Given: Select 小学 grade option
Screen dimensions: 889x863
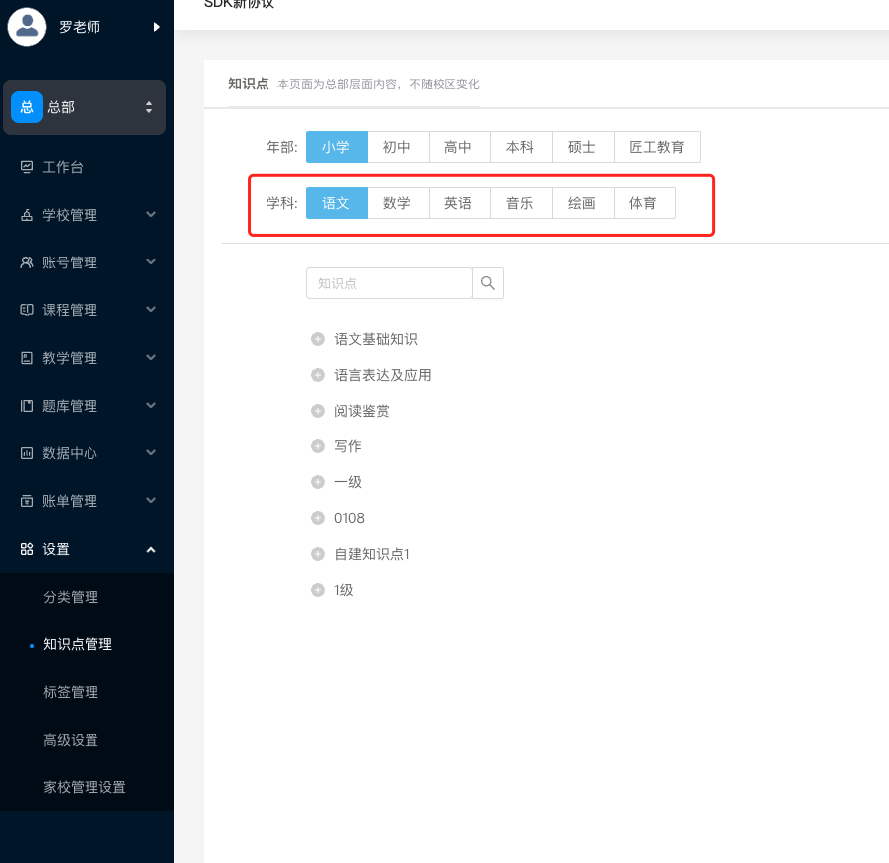Looking at the screenshot, I should click(337, 147).
